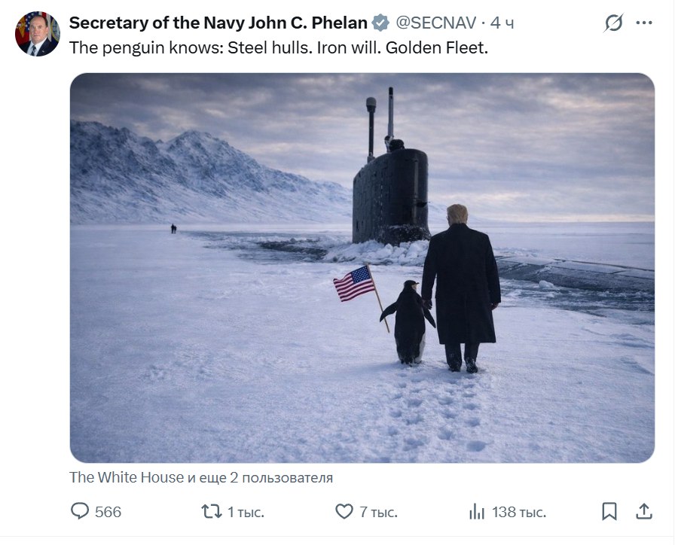Like the tweet with heart icon
This screenshot has height=545, width=675.
tap(344, 512)
